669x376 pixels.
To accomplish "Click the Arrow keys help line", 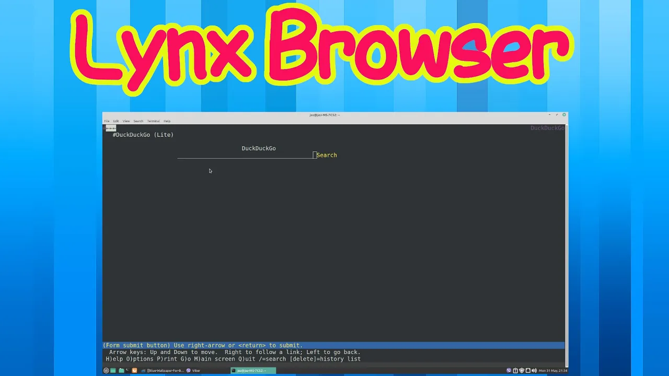I will click(235, 352).
